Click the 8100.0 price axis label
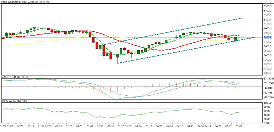Screen dimensions: 274x132 (x=267, y=24)
